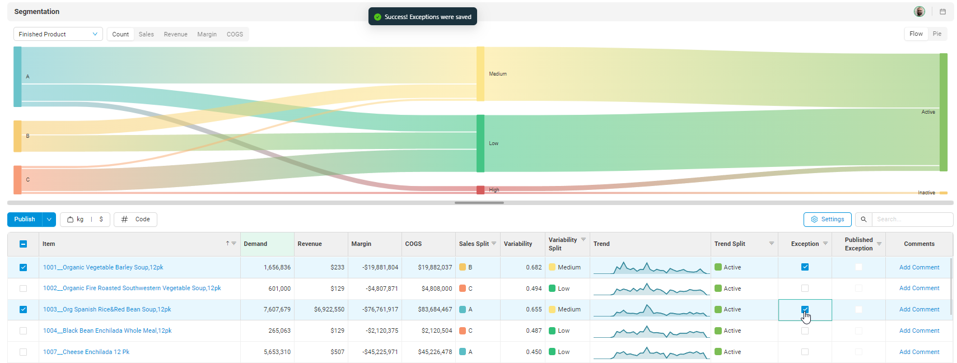Check row checkbox for item 1002
Viewport: 957px width, 363px height.
click(x=23, y=288)
